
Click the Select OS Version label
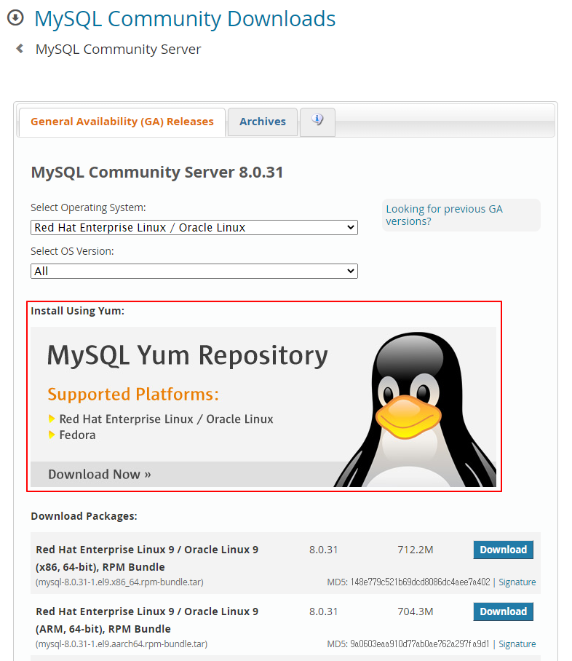pyautogui.click(x=72, y=251)
